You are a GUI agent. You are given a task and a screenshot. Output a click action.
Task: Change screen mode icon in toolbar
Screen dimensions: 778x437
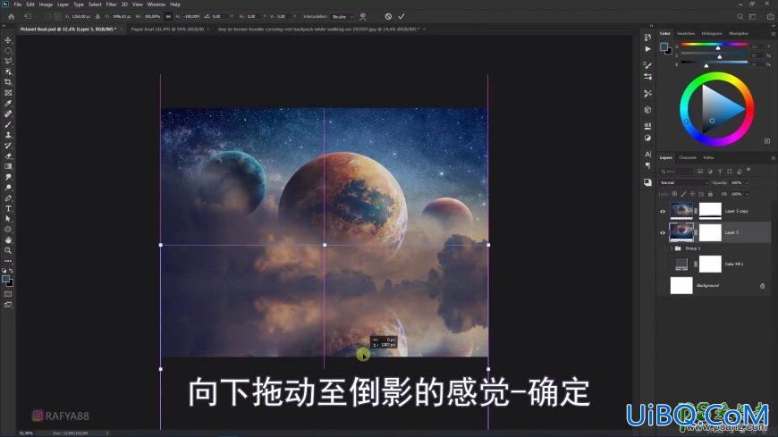pyautogui.click(x=8, y=305)
